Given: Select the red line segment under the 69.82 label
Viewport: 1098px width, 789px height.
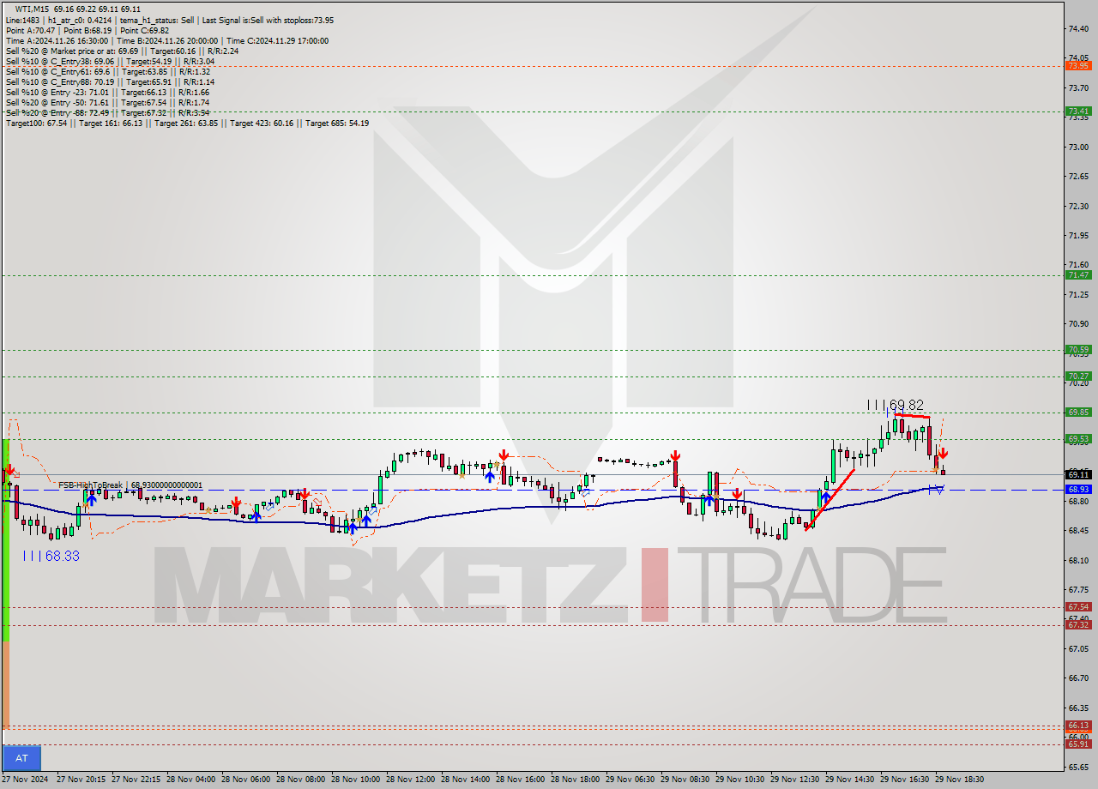Looking at the screenshot, I should pyautogui.click(x=913, y=416).
